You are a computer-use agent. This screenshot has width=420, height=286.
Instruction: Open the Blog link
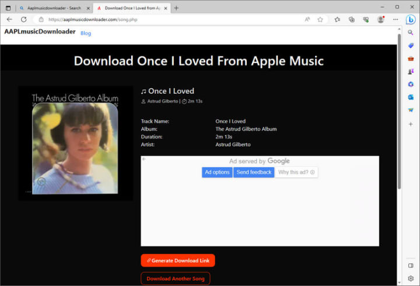tap(86, 33)
